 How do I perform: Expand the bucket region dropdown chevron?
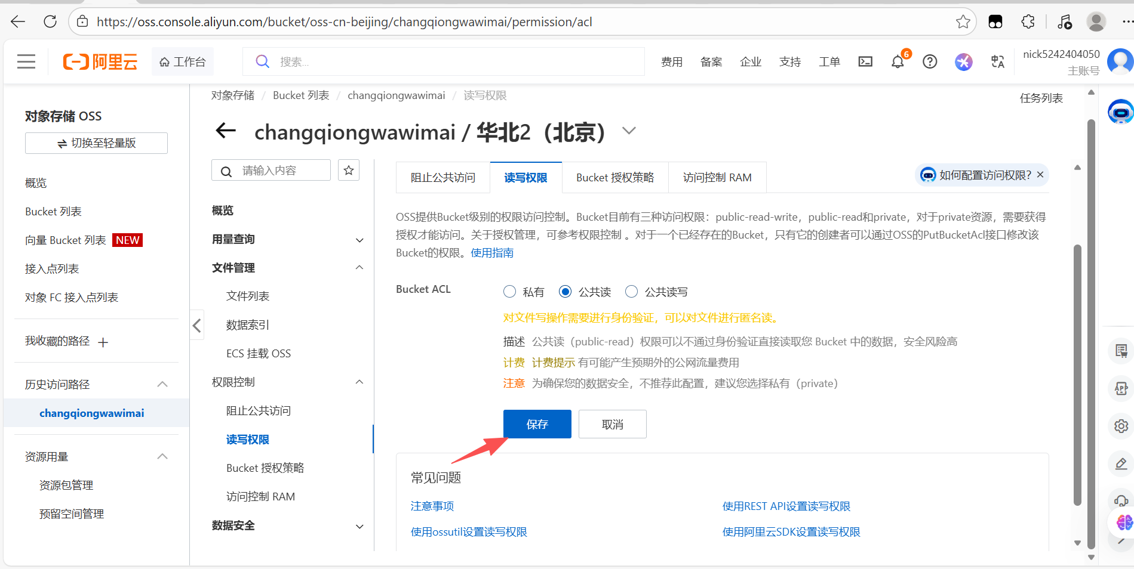pyautogui.click(x=629, y=131)
